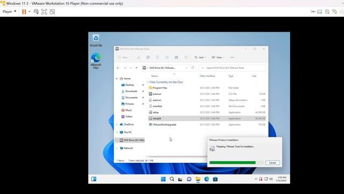The image size is (344, 194).
Task: Collapse the Files Currently on the Disc group
Action: click(x=148, y=82)
